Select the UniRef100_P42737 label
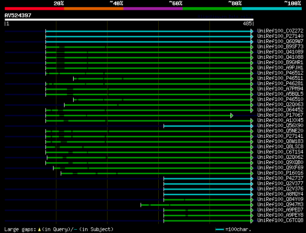Image resolution: width=306 pixels, height=233 pixels. coord(280,178)
